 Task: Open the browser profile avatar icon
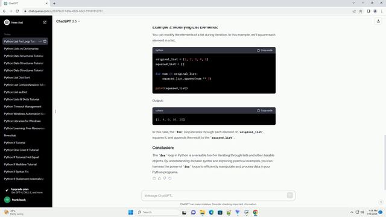[x=375, y=11]
